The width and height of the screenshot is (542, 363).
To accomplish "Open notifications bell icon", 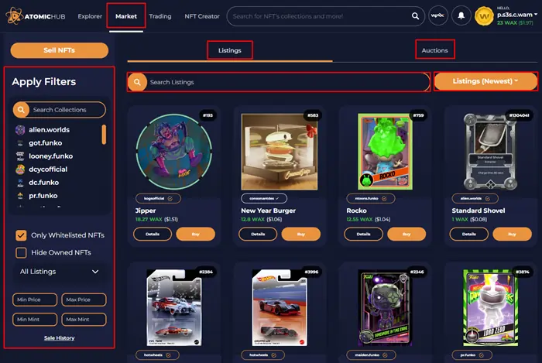I will [x=461, y=16].
